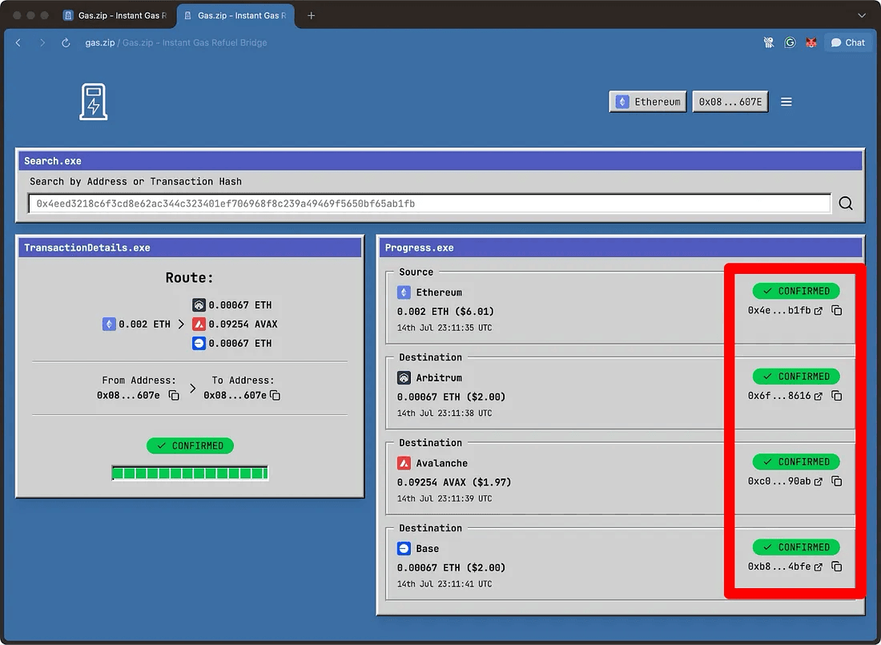Image resolution: width=881 pixels, height=645 pixels.
Task: Copy the 0xc0...90ab transaction hash
Action: click(x=837, y=482)
